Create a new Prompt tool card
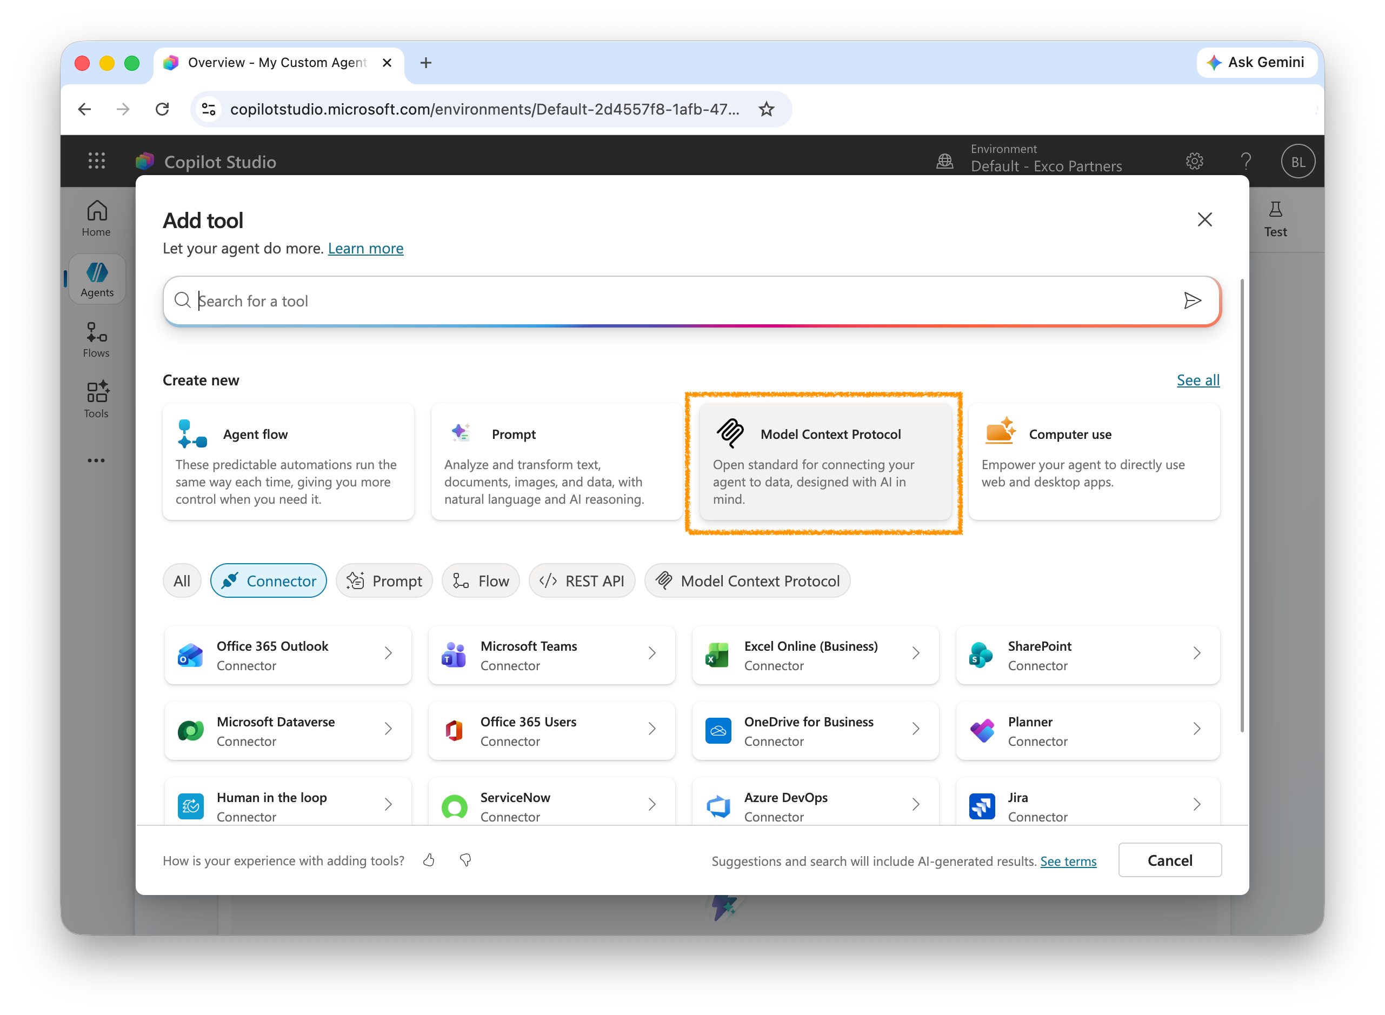1385x1015 pixels. click(x=556, y=462)
